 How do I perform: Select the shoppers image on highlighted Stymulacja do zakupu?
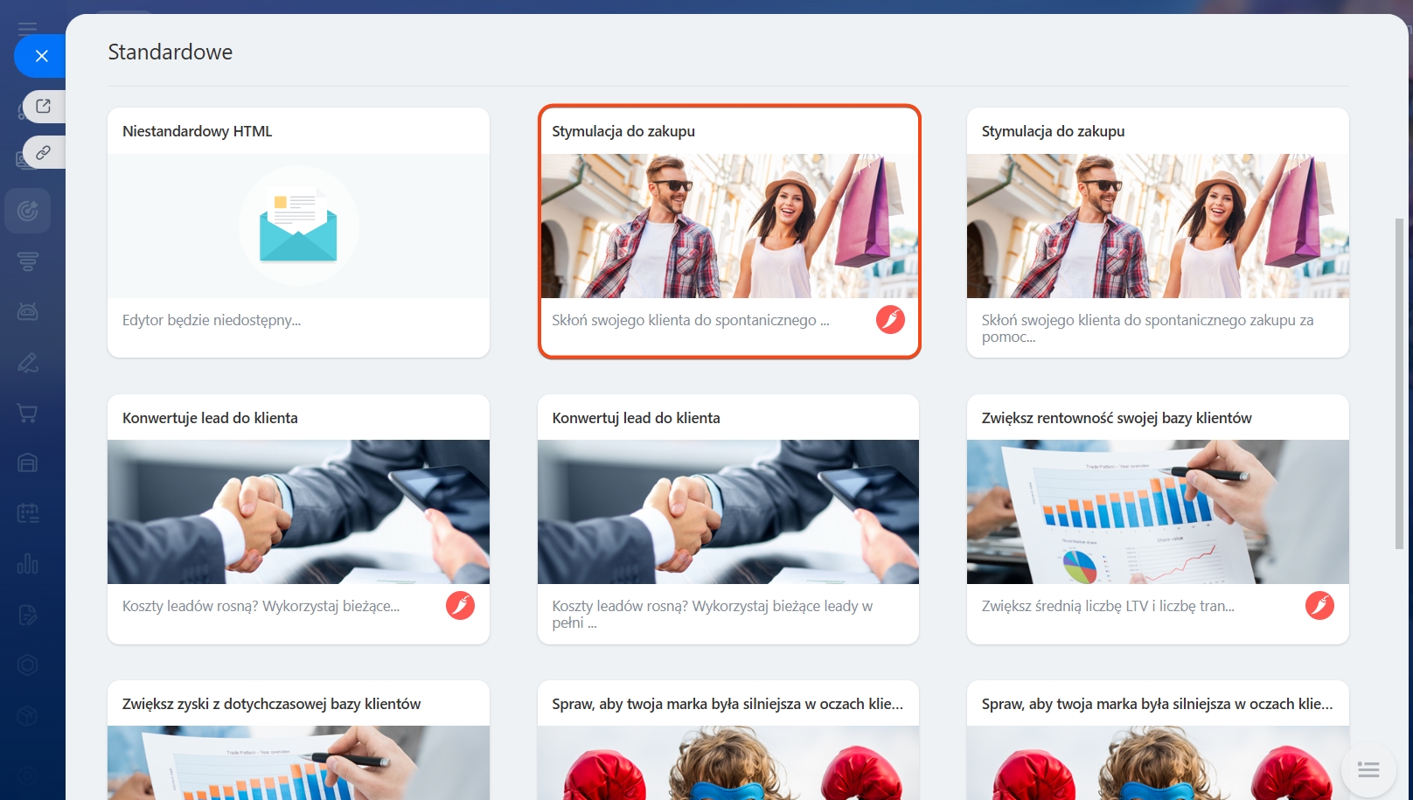click(x=729, y=226)
